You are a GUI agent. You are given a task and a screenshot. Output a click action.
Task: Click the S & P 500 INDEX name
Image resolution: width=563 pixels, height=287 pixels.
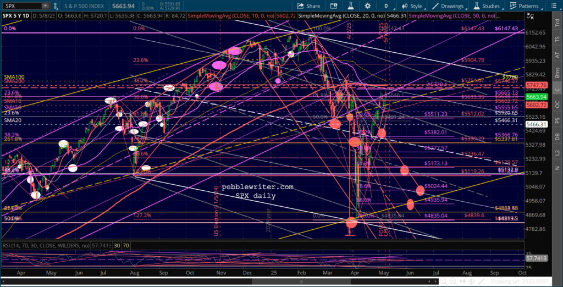[85, 5]
